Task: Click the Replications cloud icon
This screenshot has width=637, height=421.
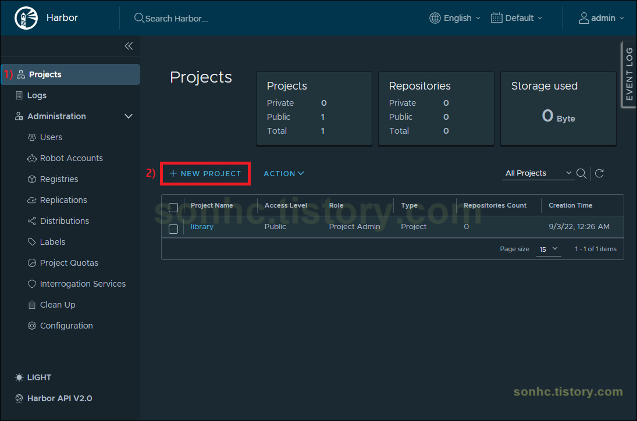Action: coord(31,200)
